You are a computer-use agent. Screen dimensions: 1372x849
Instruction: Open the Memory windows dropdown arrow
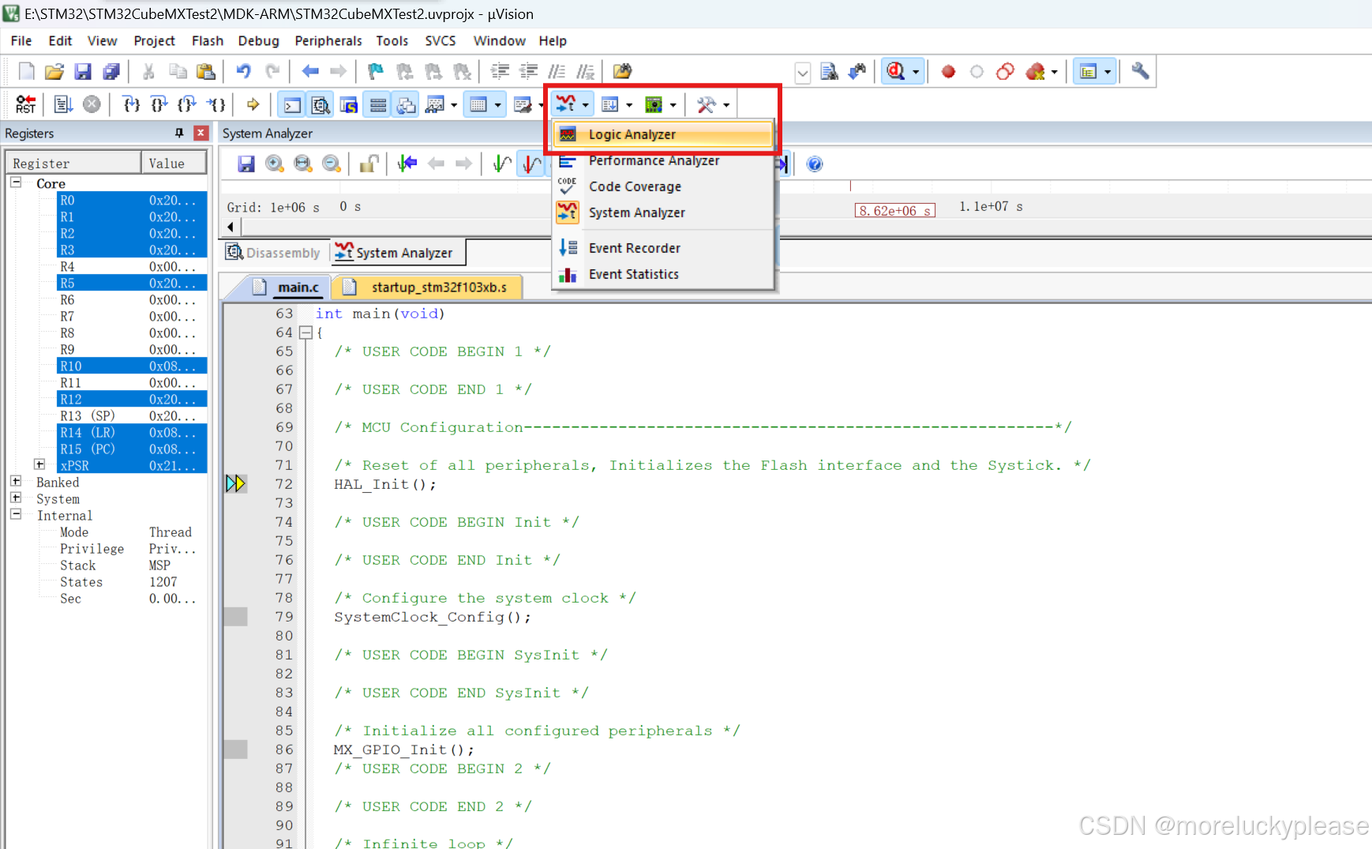click(x=497, y=104)
